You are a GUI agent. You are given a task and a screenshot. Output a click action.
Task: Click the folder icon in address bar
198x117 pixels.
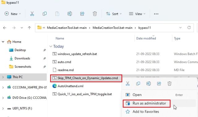(39, 27)
